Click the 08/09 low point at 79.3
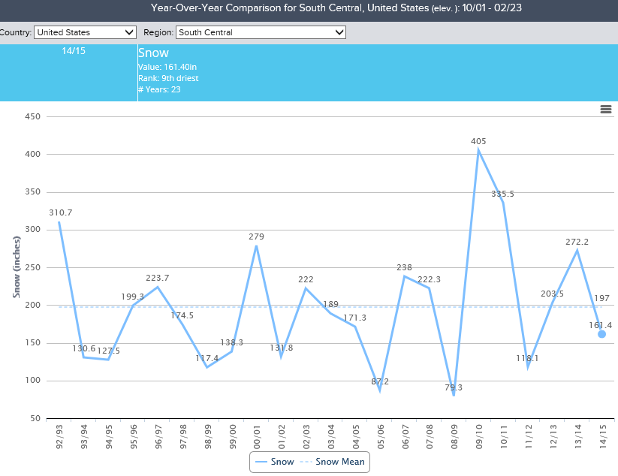 (454, 395)
